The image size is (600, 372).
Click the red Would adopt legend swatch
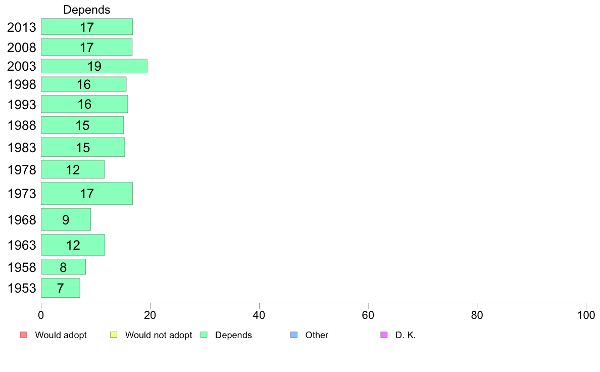(23, 335)
